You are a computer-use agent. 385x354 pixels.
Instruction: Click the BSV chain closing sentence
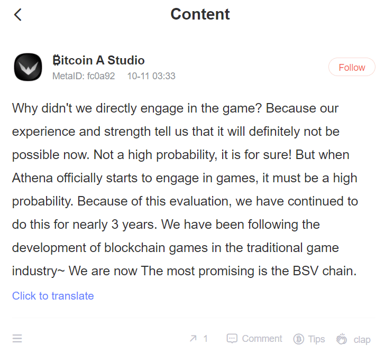(x=213, y=271)
